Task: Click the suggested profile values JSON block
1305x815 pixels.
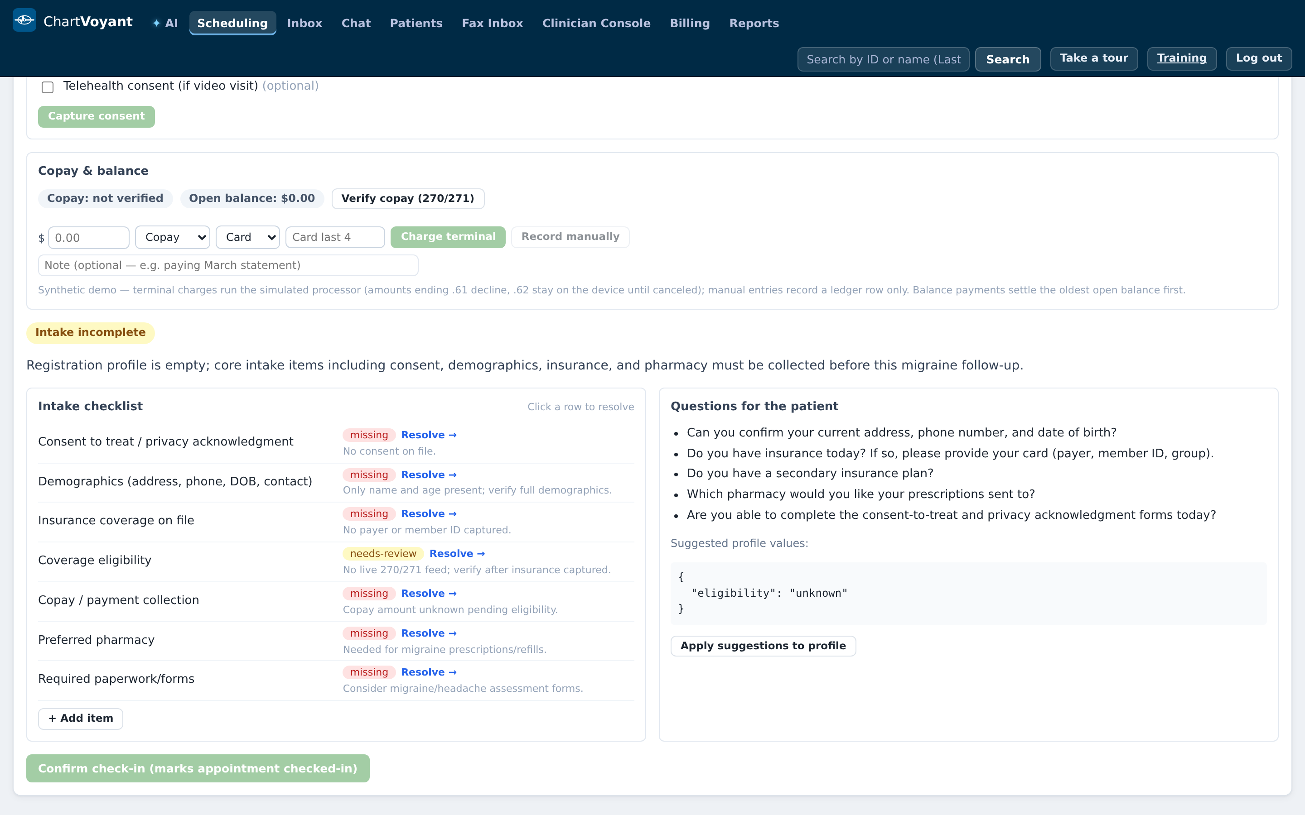Action: coord(968,593)
